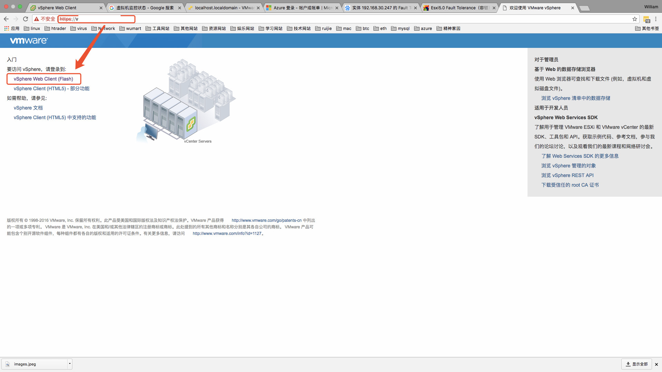
Task: Open the virus bookmark folder
Action: 79,29
